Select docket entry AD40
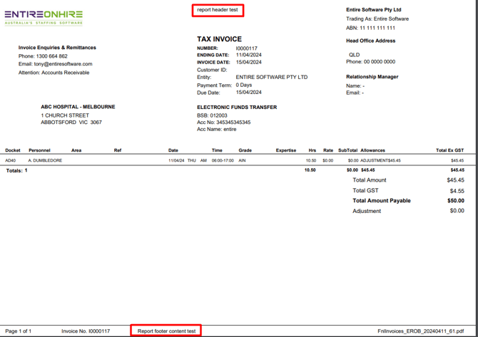The image size is (478, 337). click(x=11, y=161)
